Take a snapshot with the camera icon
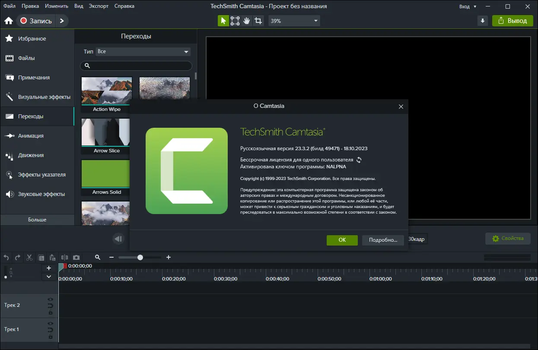Viewport: 538px width, 350px height. pyautogui.click(x=76, y=257)
